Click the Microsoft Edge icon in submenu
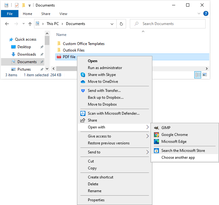Image resolution: width=219 pixels, height=205 pixels. pos(156,142)
